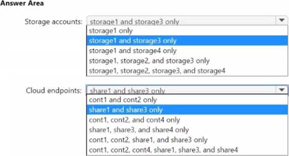289x156 pixels.
Task: Choose highlighted 'storage1 and storage3 only' list option
Action: (133, 41)
